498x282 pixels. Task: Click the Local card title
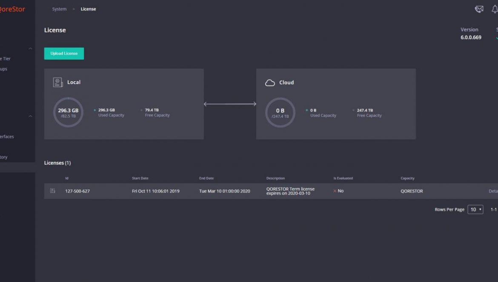click(74, 82)
